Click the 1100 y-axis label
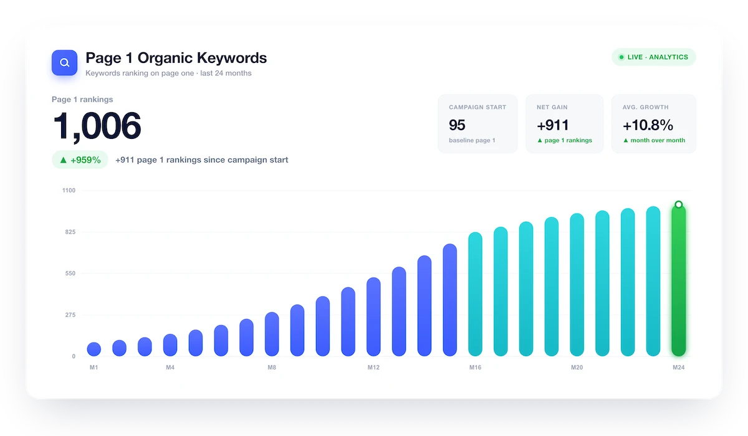 [x=69, y=191]
